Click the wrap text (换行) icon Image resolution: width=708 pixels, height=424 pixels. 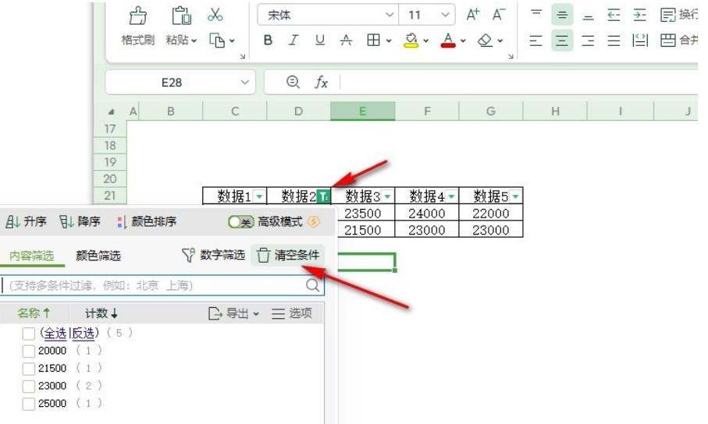668,15
